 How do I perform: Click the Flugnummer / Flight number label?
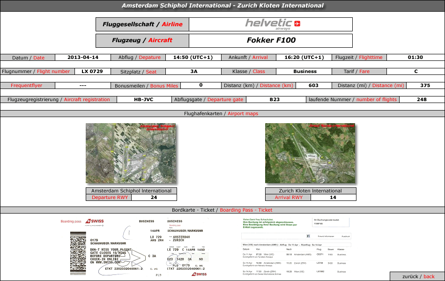tap(36, 72)
